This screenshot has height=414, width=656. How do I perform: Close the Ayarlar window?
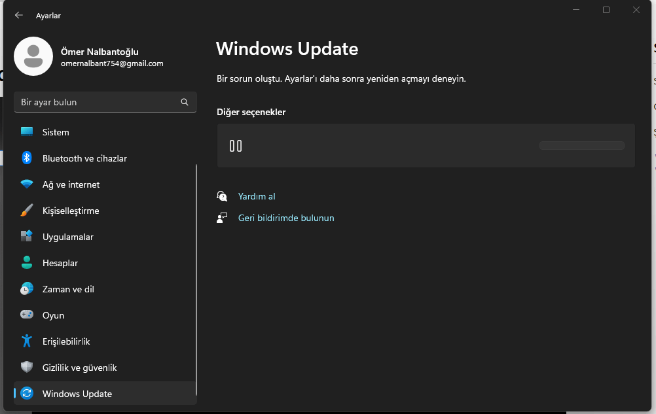click(636, 10)
